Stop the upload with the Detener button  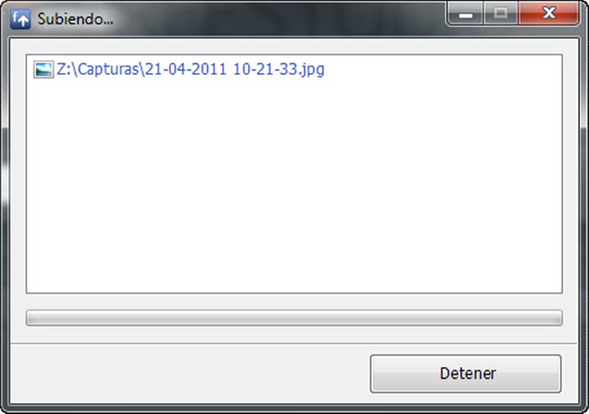tap(466, 374)
